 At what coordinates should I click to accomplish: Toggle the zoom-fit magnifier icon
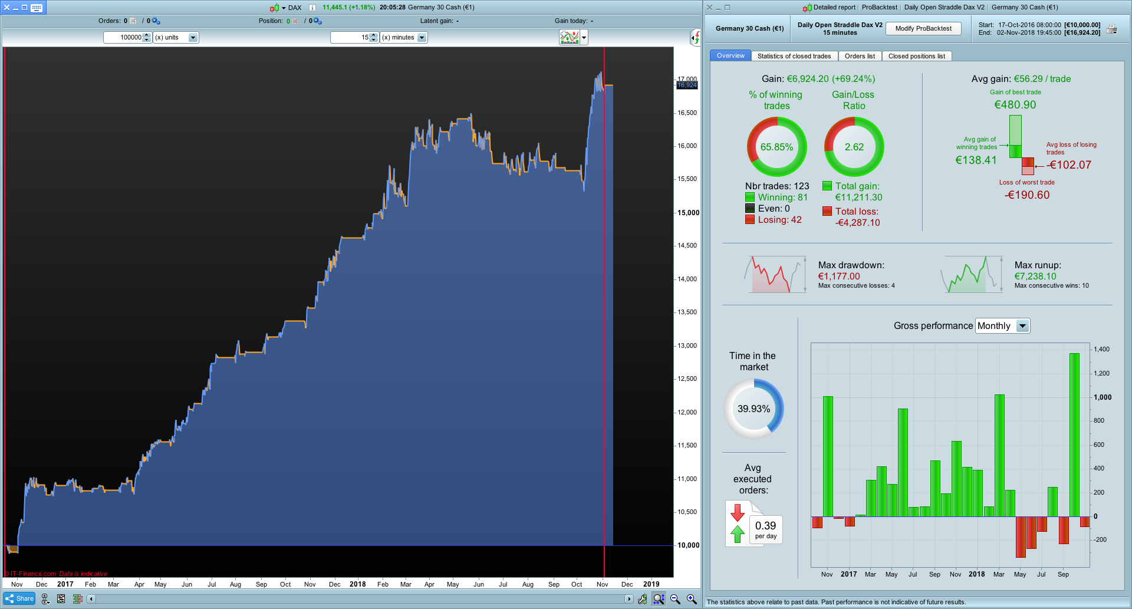click(659, 599)
